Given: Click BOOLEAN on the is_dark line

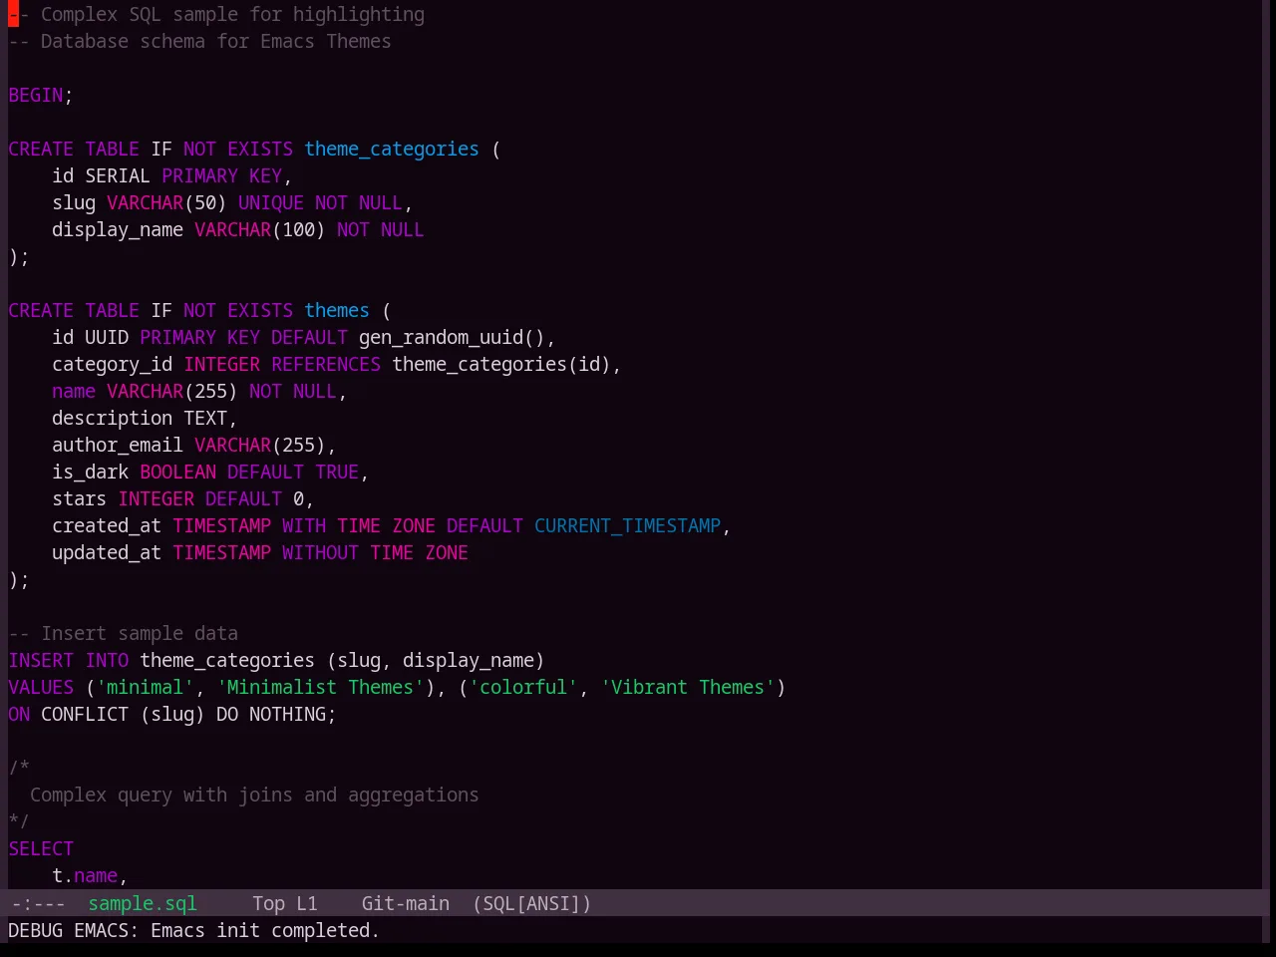Looking at the screenshot, I should [x=178, y=472].
